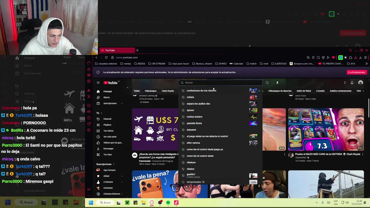
Task: Click the YouTube logo
Action: 110,83
